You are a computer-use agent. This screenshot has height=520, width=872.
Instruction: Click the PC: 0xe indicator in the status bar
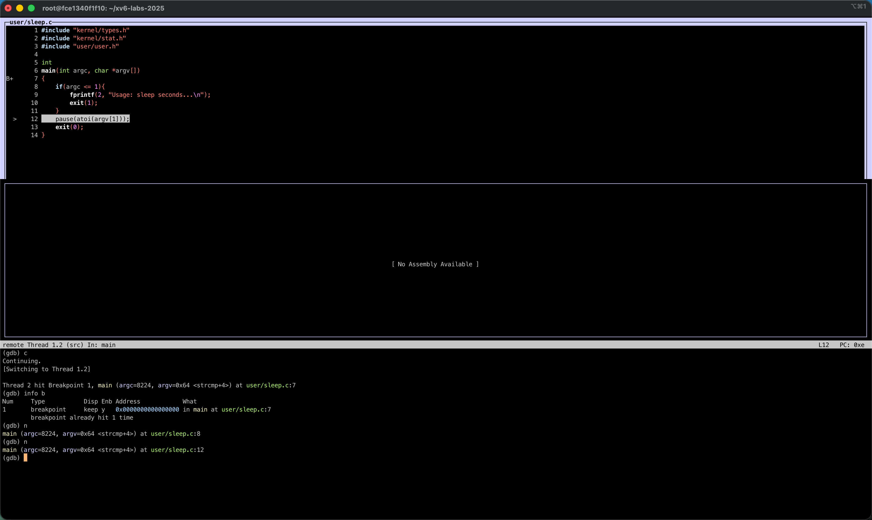852,345
